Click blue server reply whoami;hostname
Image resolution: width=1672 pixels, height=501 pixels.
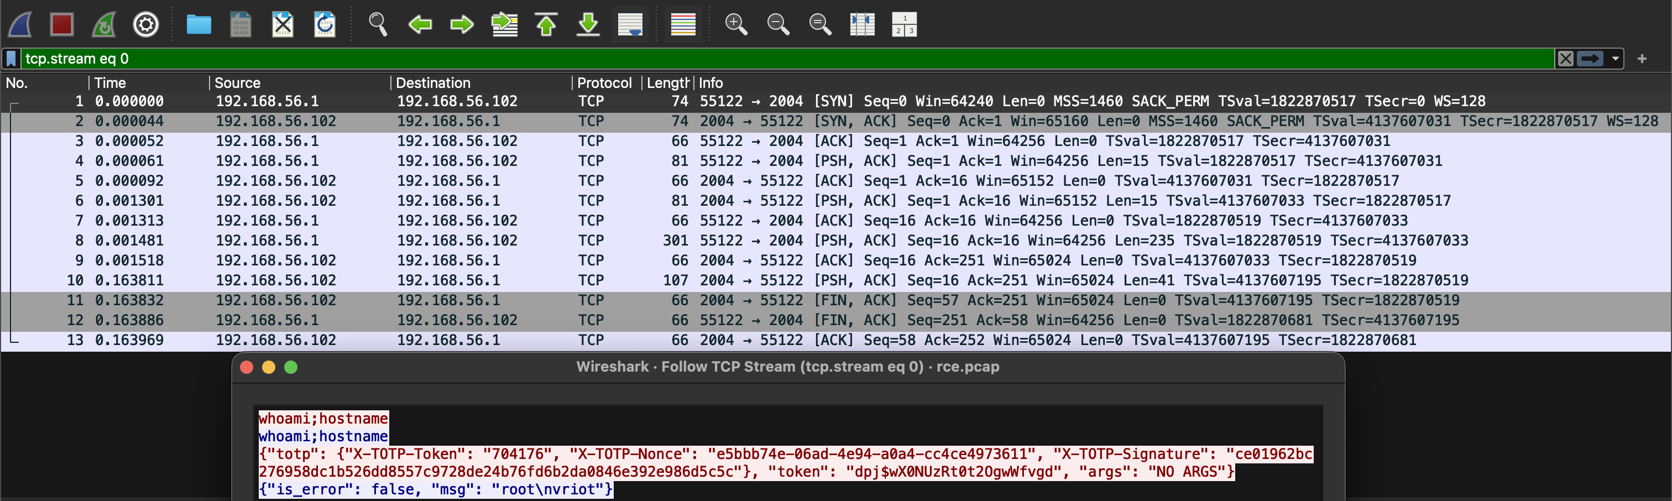coord(323,436)
